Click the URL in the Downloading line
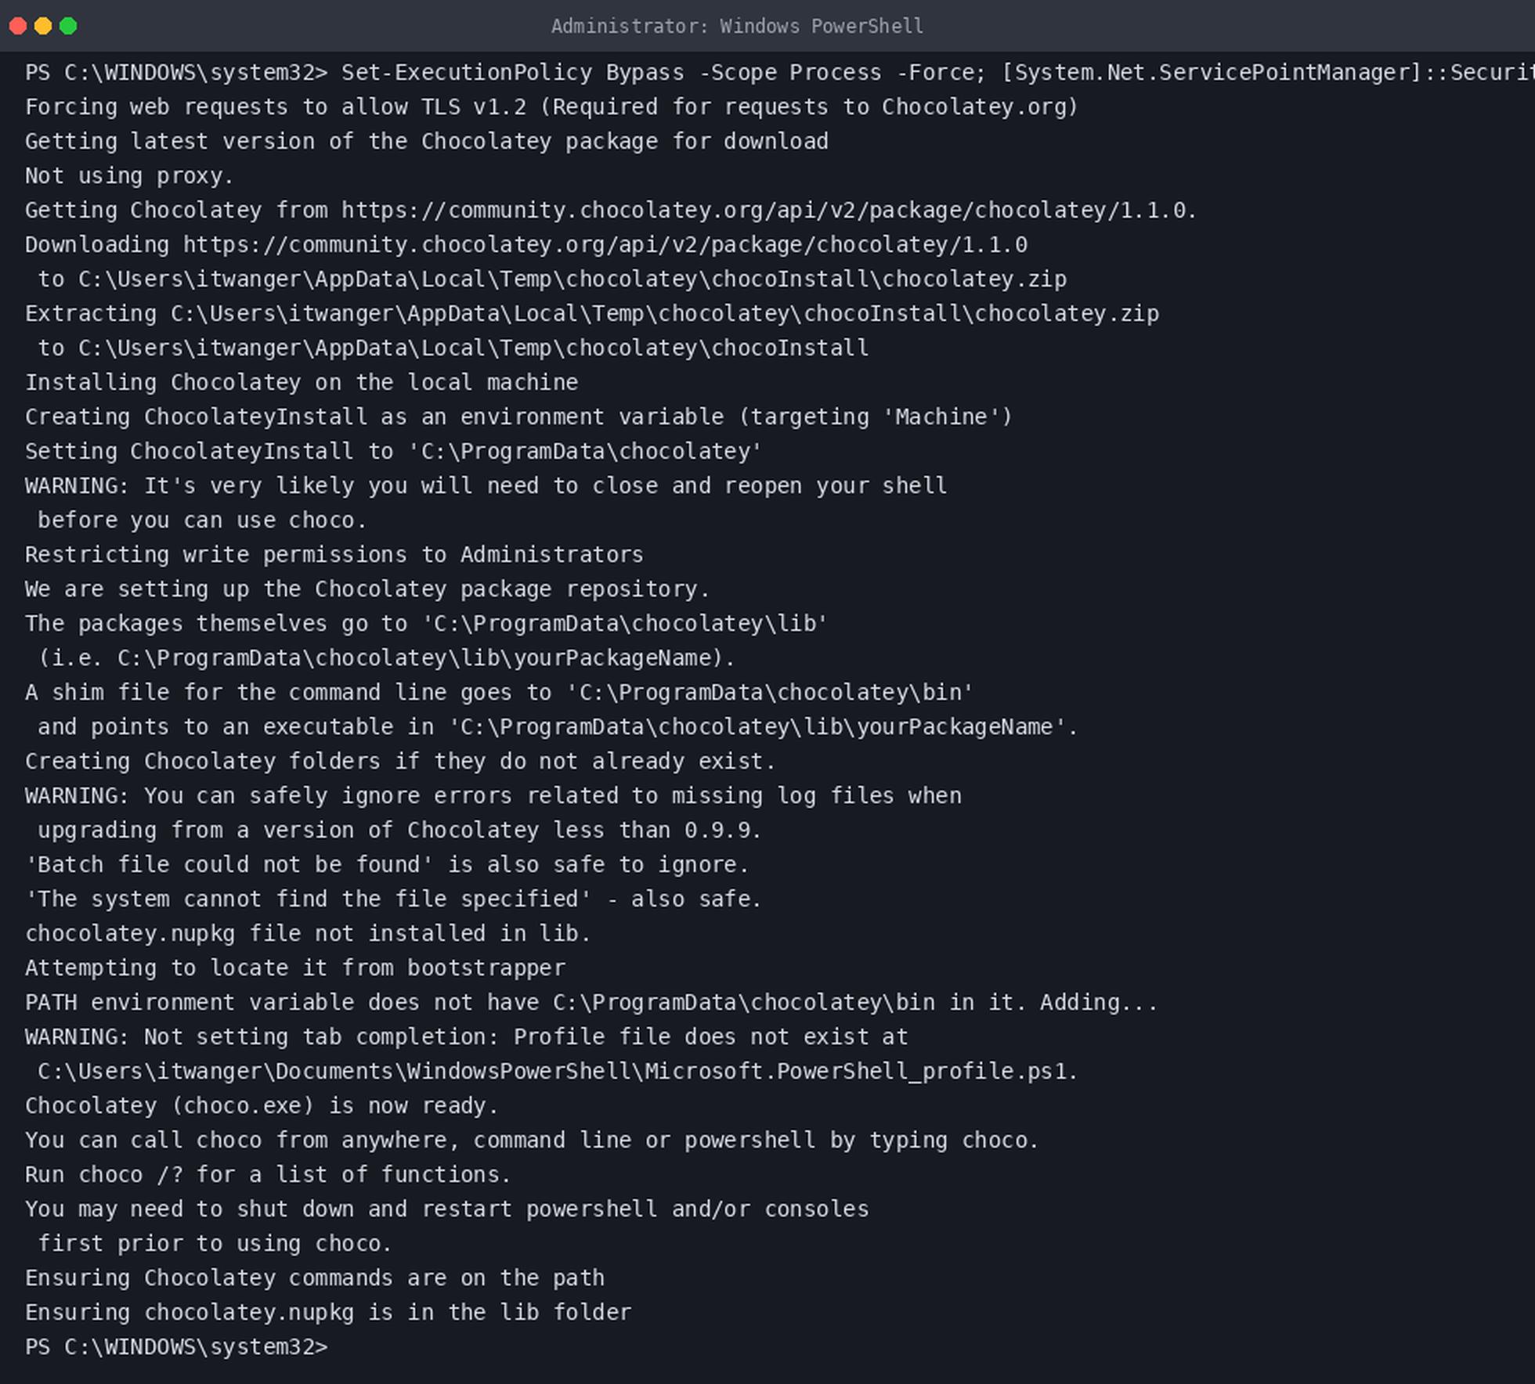Viewport: 1535px width, 1384px height. (x=605, y=244)
